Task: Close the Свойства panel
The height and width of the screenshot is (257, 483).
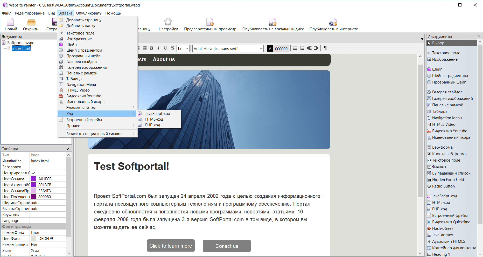Action: 68,149
